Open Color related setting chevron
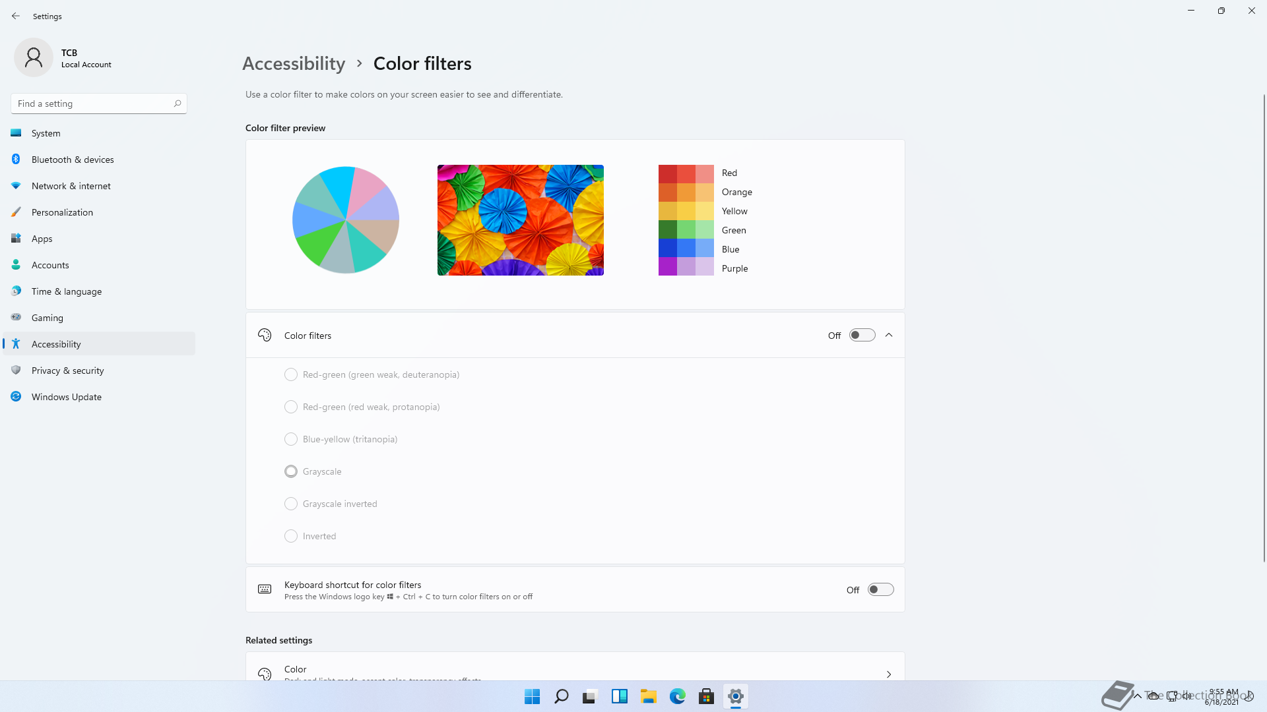 (889, 674)
